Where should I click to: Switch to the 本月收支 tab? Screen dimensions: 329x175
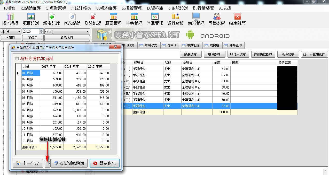click(148, 45)
